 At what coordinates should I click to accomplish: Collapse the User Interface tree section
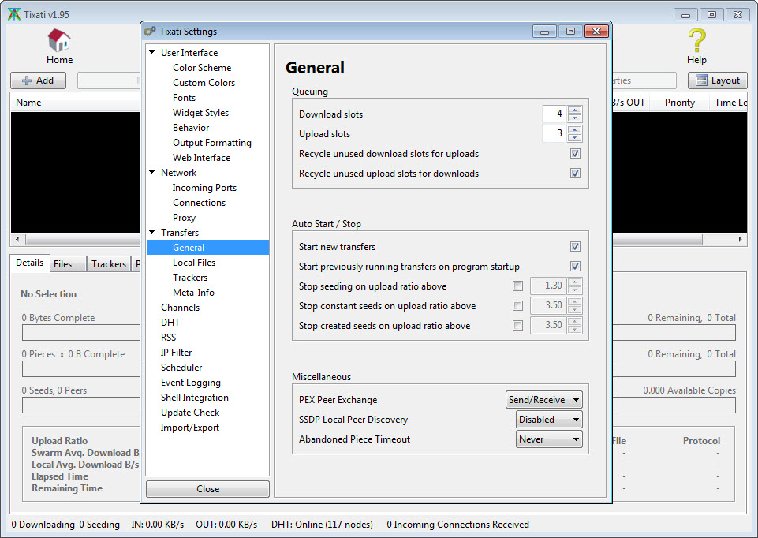click(151, 52)
